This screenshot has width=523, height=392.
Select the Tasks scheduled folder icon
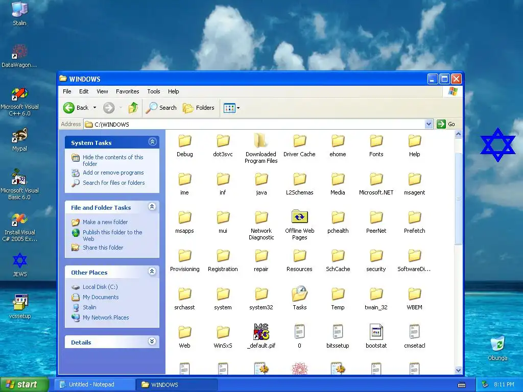click(299, 293)
